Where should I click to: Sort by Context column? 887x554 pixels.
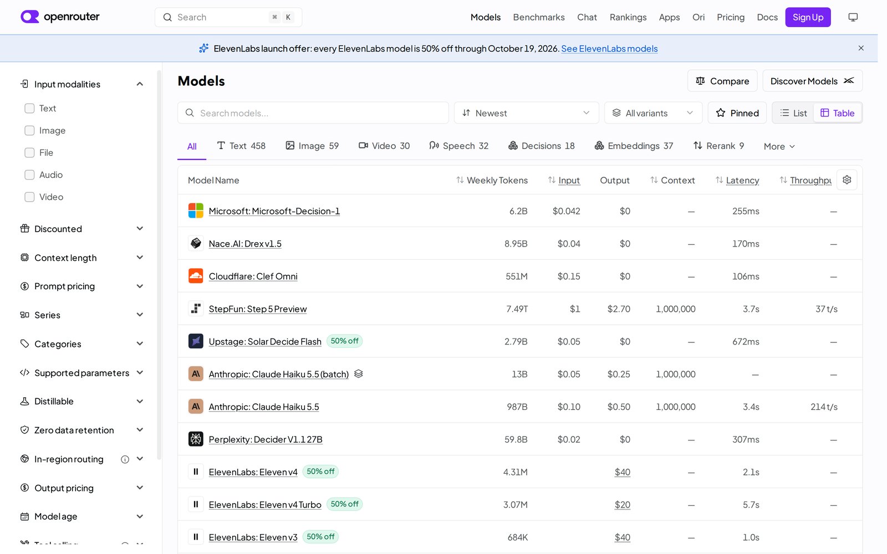point(672,180)
